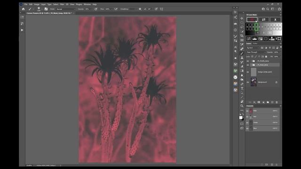Screen dimensions: 301x169
Task: Toggle visibility of the Background layer
Action: pyautogui.click(x=248, y=82)
